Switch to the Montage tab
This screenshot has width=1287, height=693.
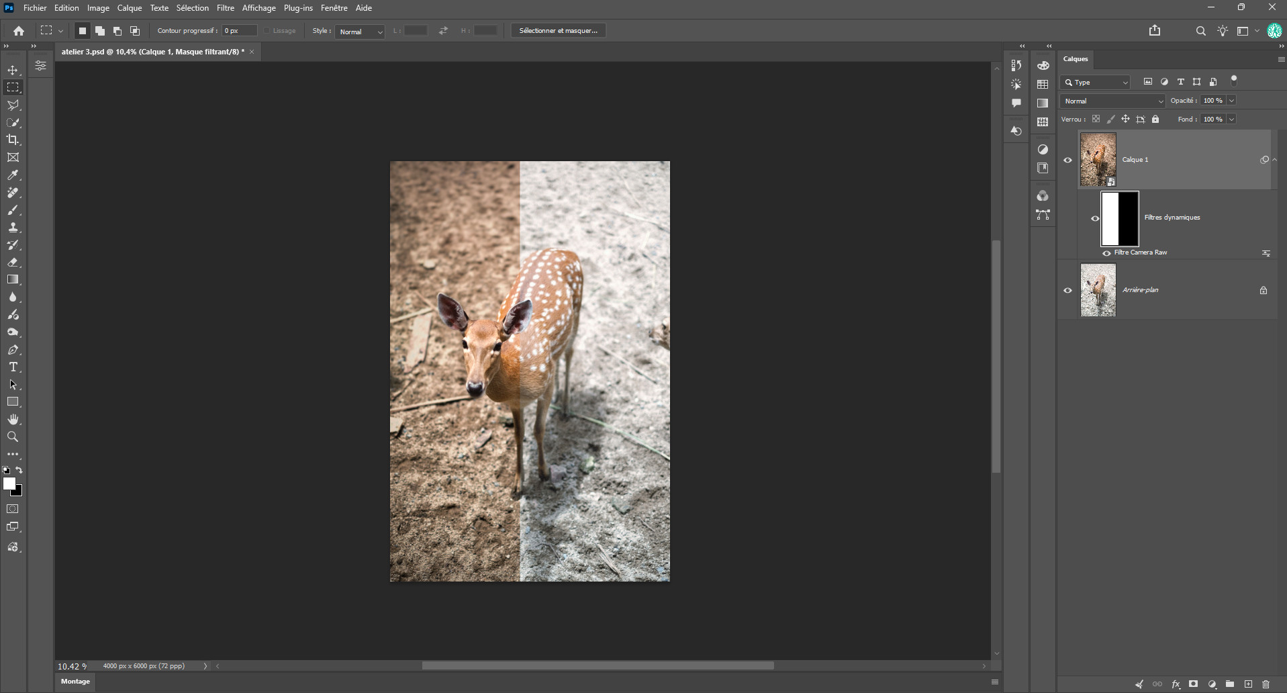click(x=75, y=682)
